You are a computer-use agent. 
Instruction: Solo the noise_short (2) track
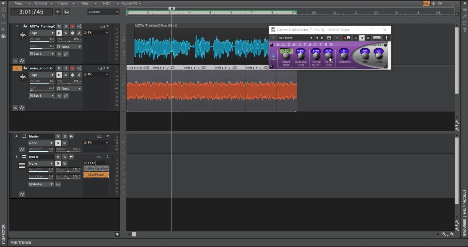coord(66,69)
